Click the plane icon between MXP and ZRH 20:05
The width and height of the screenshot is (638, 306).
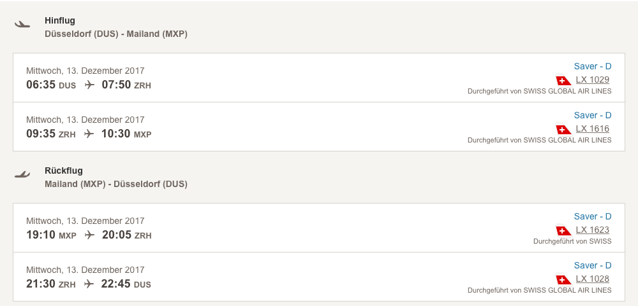point(89,235)
